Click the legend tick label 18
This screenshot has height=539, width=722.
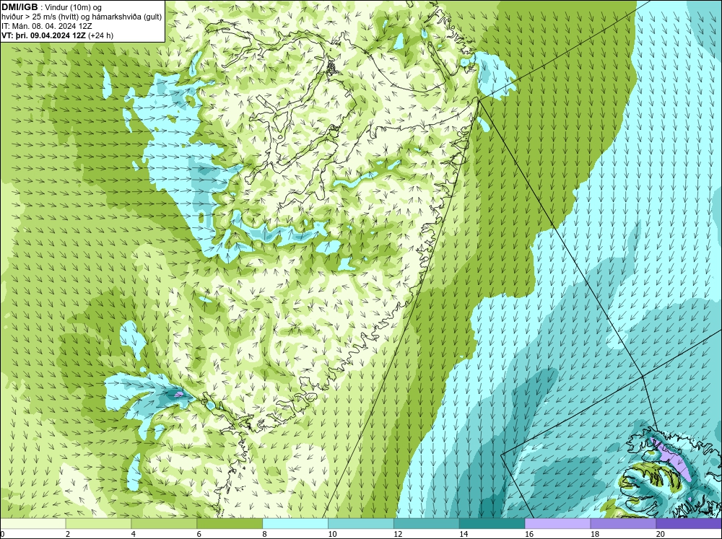[595, 534]
